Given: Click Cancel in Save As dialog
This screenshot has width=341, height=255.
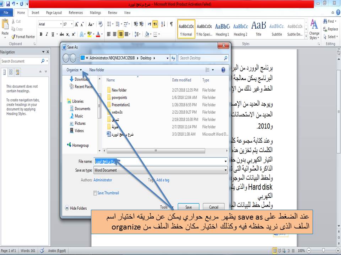Looking at the screenshot, I should (x=213, y=207).
